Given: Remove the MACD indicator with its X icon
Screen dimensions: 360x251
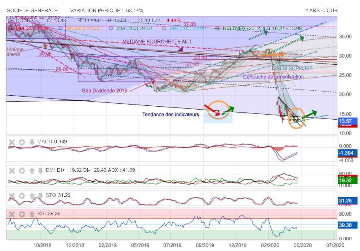Looking at the screenshot, I should (x=12, y=142).
